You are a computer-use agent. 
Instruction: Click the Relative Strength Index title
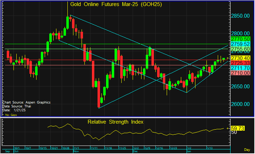point(115,122)
